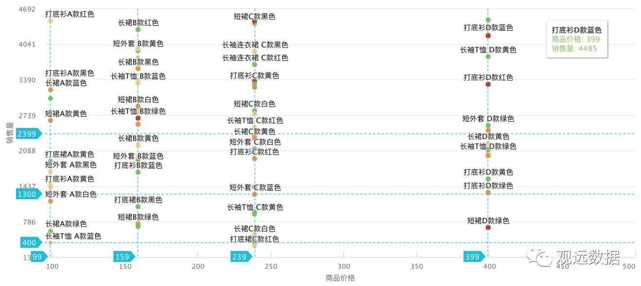Select the red dot for 短裙D款绿色
Screen dimensions: 641x286
coord(488,227)
